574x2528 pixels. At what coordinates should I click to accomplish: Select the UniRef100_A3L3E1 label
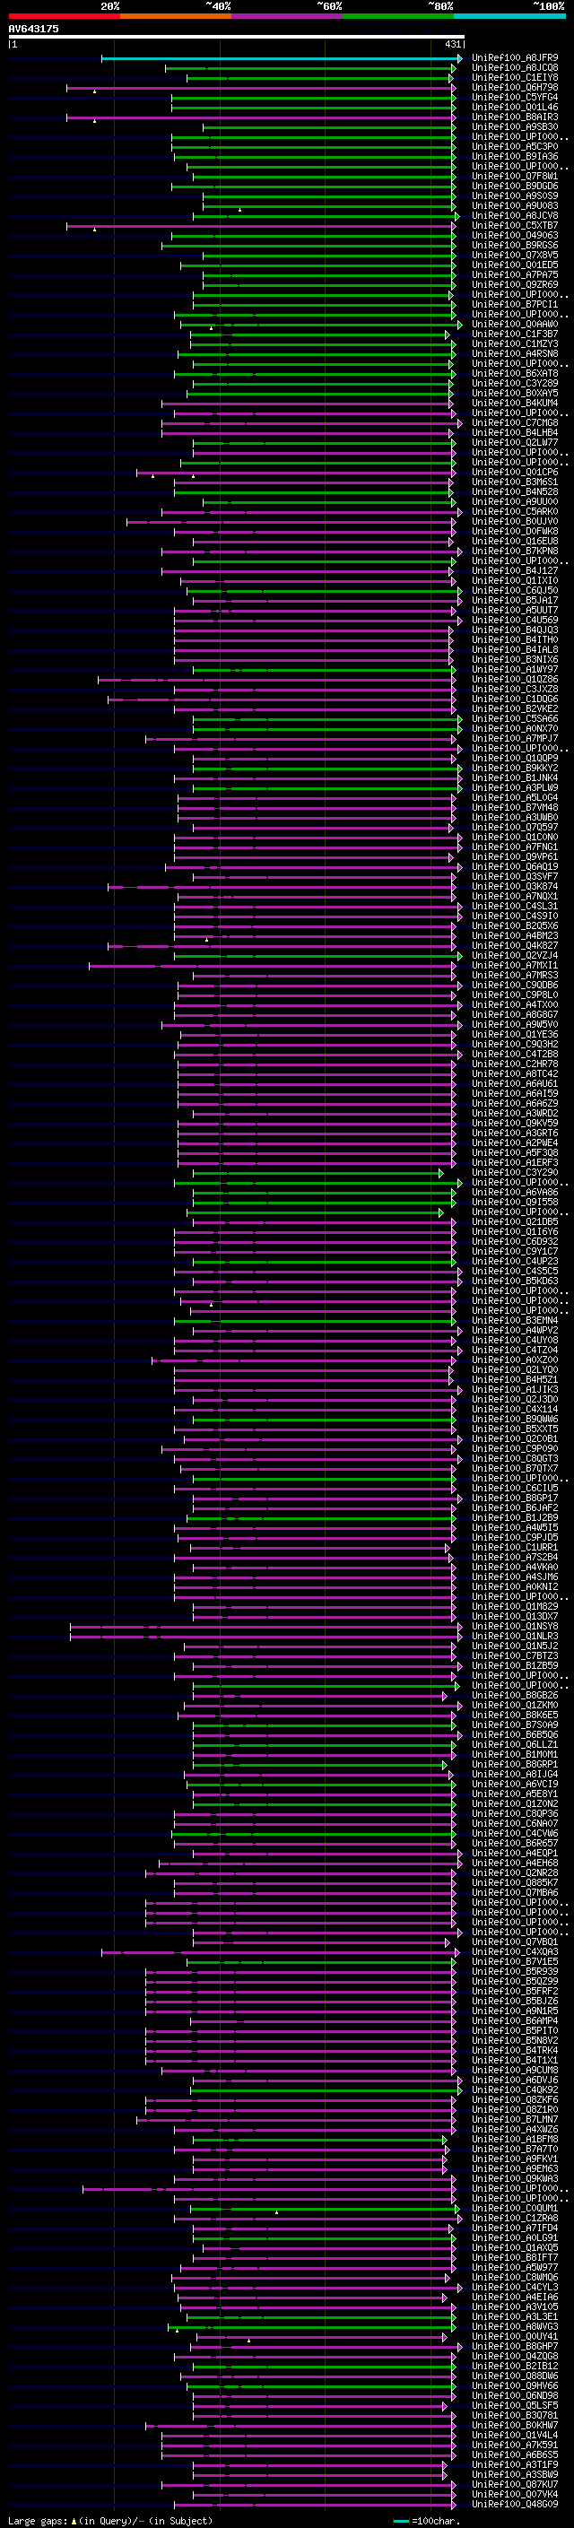pos(515,2317)
